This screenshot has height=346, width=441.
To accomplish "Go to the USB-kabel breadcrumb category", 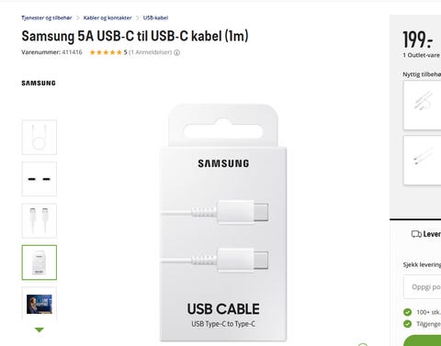I will coord(155,17).
